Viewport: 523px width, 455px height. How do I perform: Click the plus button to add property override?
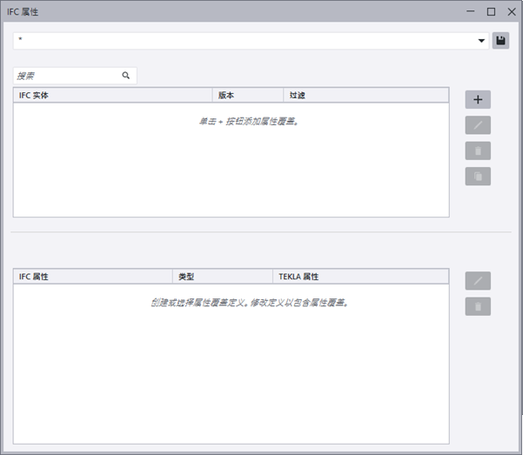point(478,99)
